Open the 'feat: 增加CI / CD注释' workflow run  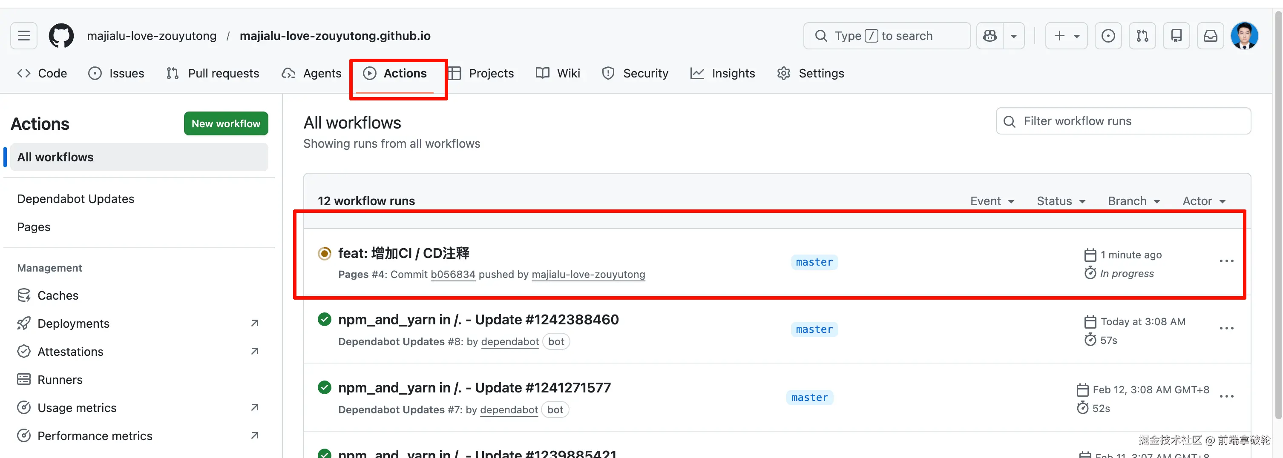point(403,253)
